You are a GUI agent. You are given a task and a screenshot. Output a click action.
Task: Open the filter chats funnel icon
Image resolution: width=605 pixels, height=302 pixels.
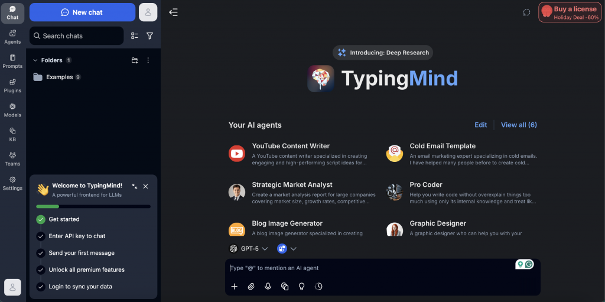[x=149, y=36]
